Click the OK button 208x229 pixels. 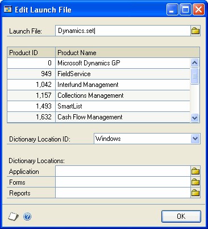pyautogui.click(x=181, y=216)
